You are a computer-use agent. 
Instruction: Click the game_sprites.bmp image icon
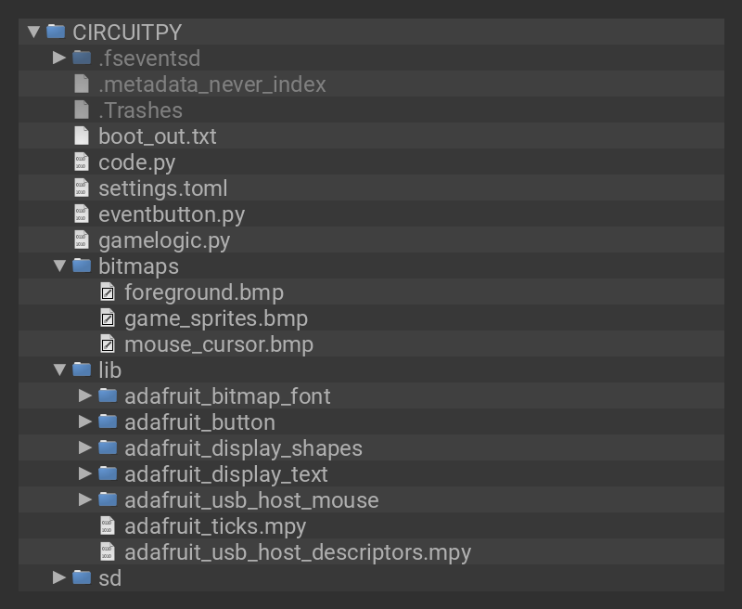point(108,318)
